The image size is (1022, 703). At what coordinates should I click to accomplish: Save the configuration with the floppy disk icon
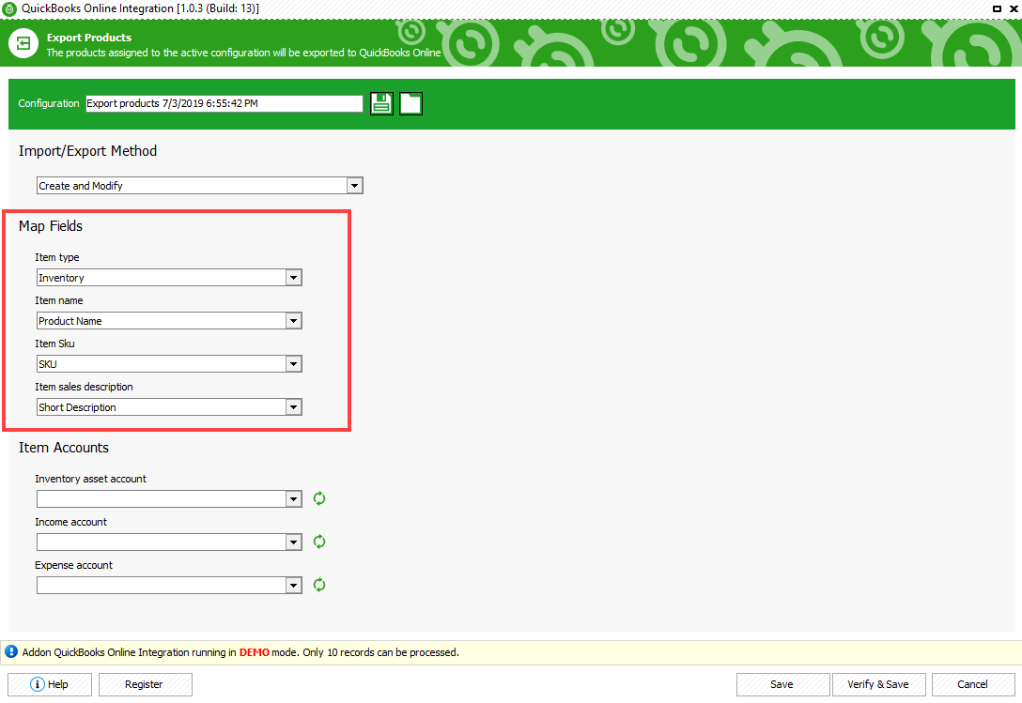382,103
